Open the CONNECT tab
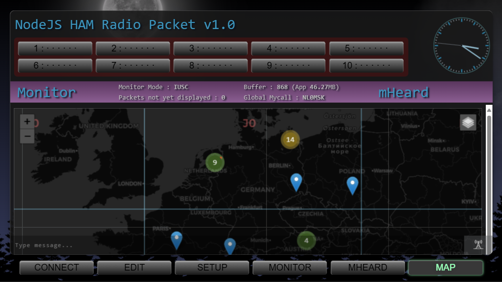Image resolution: width=502 pixels, height=282 pixels. point(57,268)
